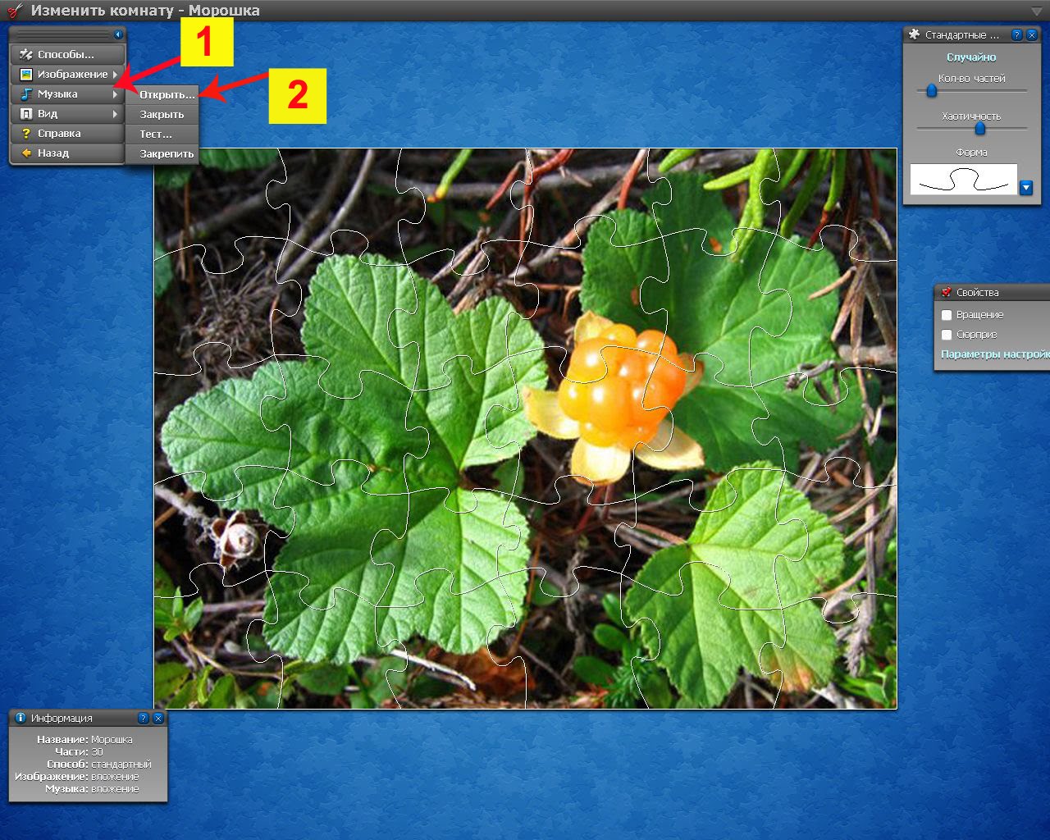
Task: Adjust the Кол-во частей slider handle
Action: point(931,90)
